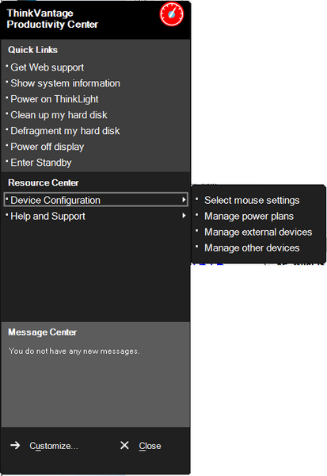Click the Customize... button
Image resolution: width=327 pixels, height=476 pixels.
(54, 446)
